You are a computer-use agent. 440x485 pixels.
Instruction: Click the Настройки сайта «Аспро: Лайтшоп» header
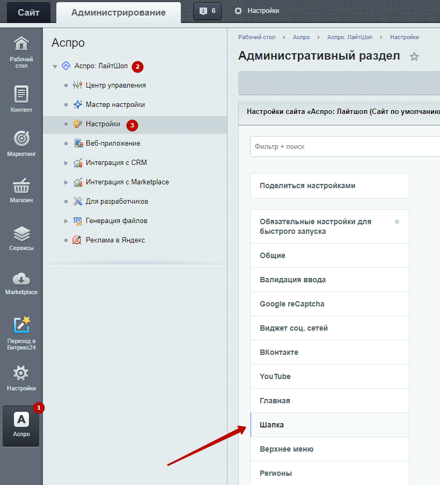tap(339, 112)
